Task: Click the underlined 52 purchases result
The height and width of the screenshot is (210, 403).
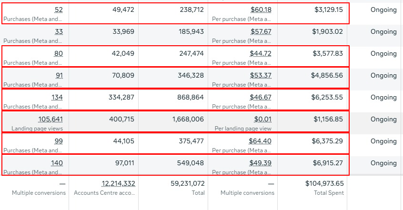Action: (58, 10)
